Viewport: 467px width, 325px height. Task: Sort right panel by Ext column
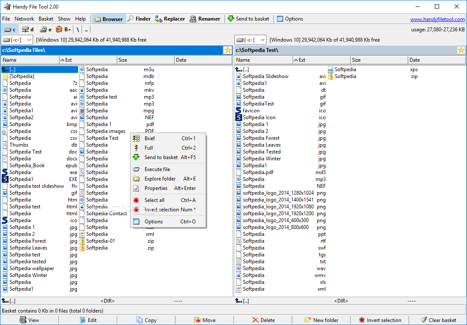(x=322, y=60)
